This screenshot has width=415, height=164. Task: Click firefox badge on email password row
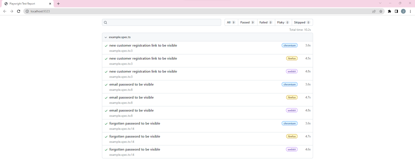292,97
